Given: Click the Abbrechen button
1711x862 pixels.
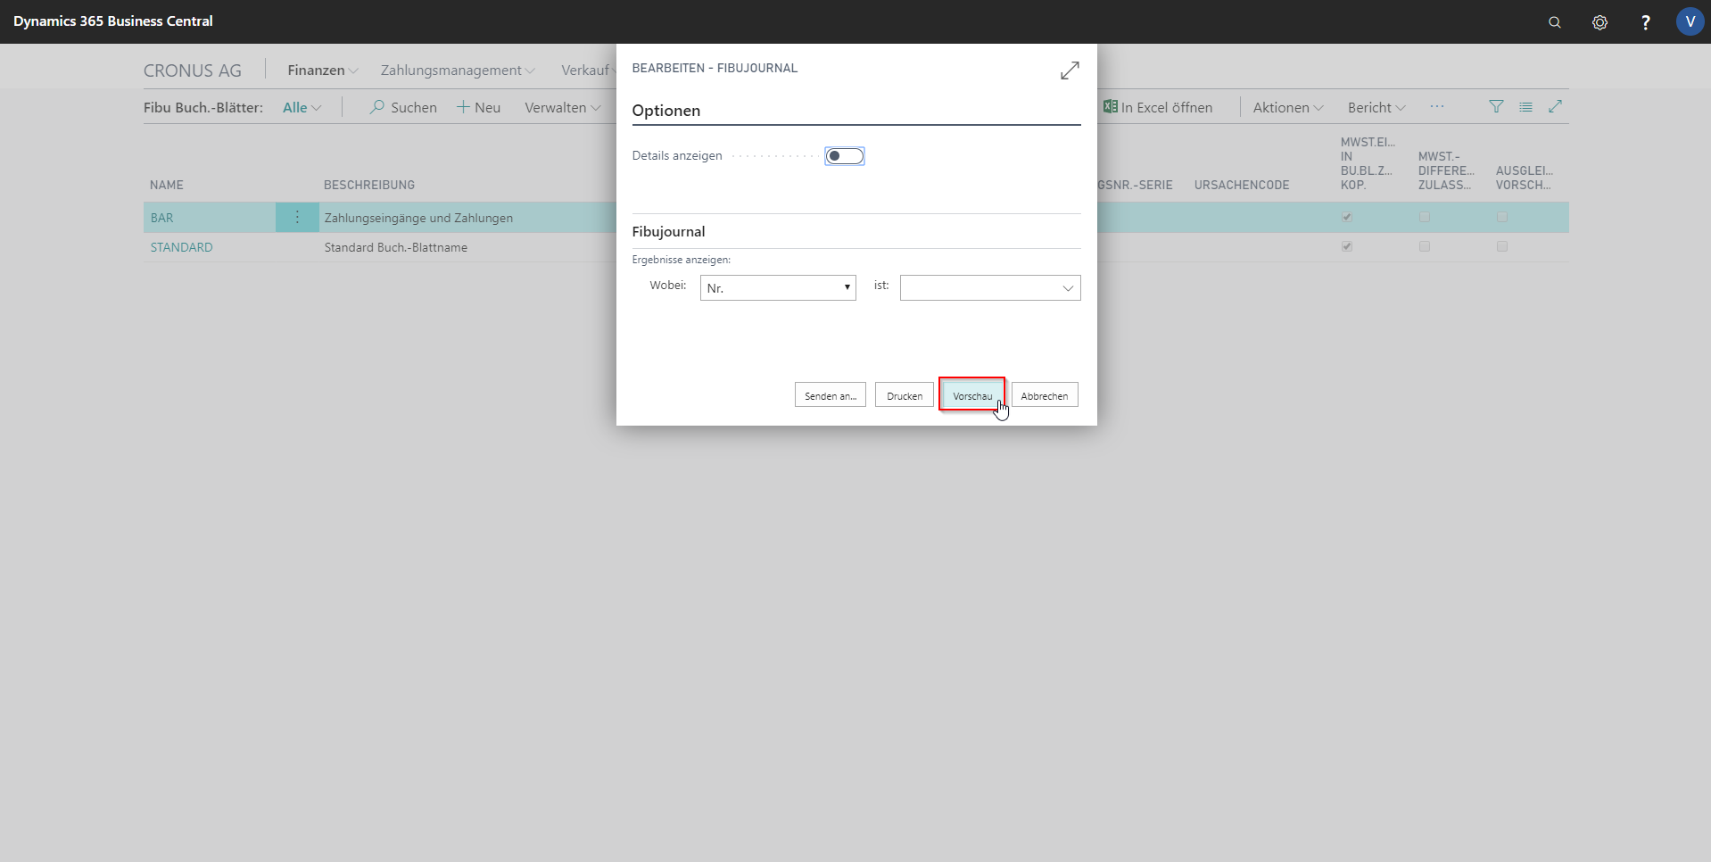Looking at the screenshot, I should point(1045,395).
